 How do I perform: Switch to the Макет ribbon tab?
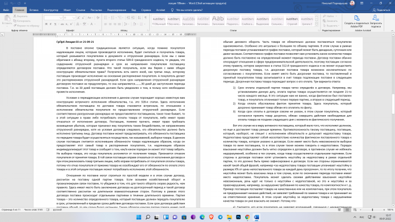(x=67, y=10)
